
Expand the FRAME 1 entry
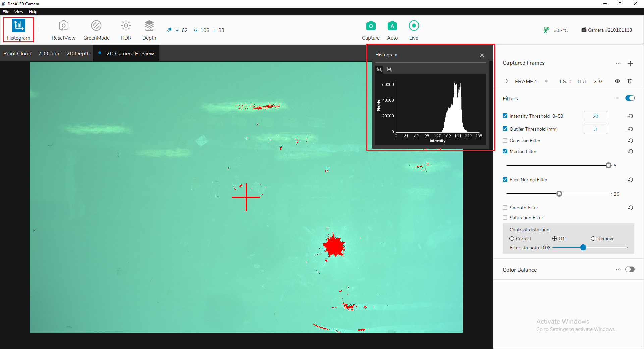pyautogui.click(x=507, y=81)
